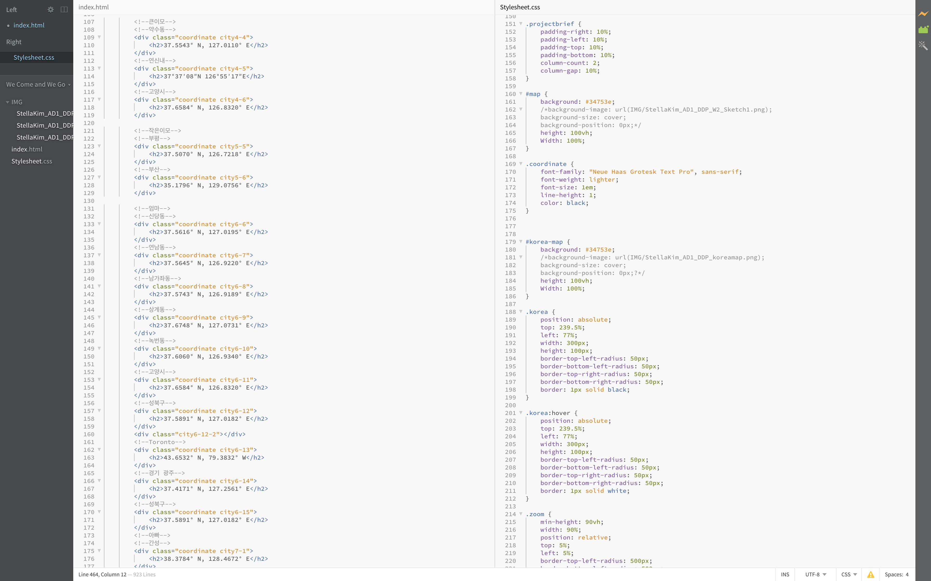Toggle INS insert/overwrite mode
931x581 pixels.
785,575
